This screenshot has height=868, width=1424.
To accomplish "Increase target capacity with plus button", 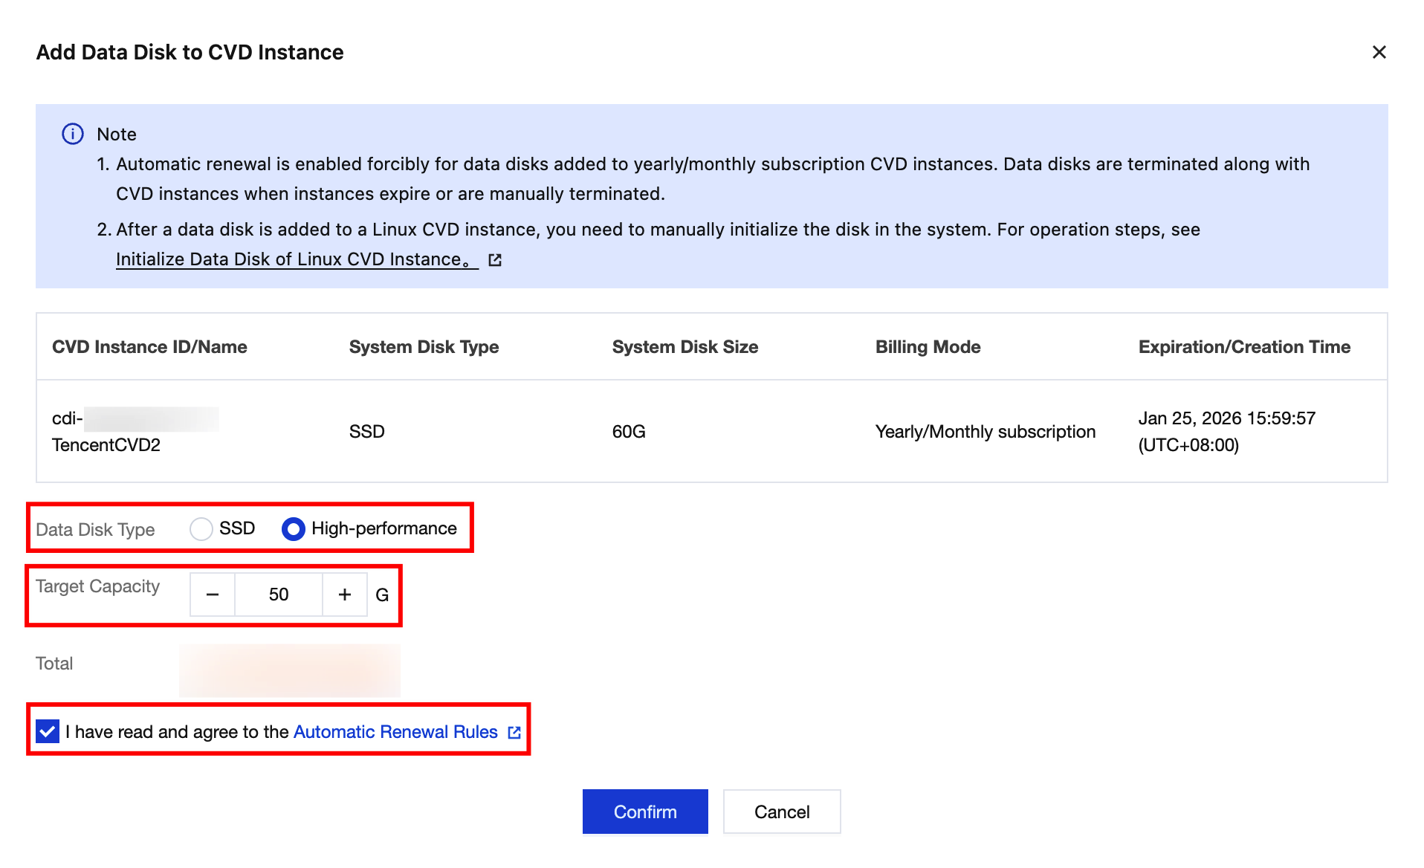I will click(x=345, y=595).
